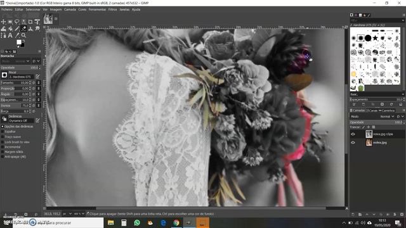Open the Cores menu
Screen dimensions: 406x228
[x=82, y=9]
